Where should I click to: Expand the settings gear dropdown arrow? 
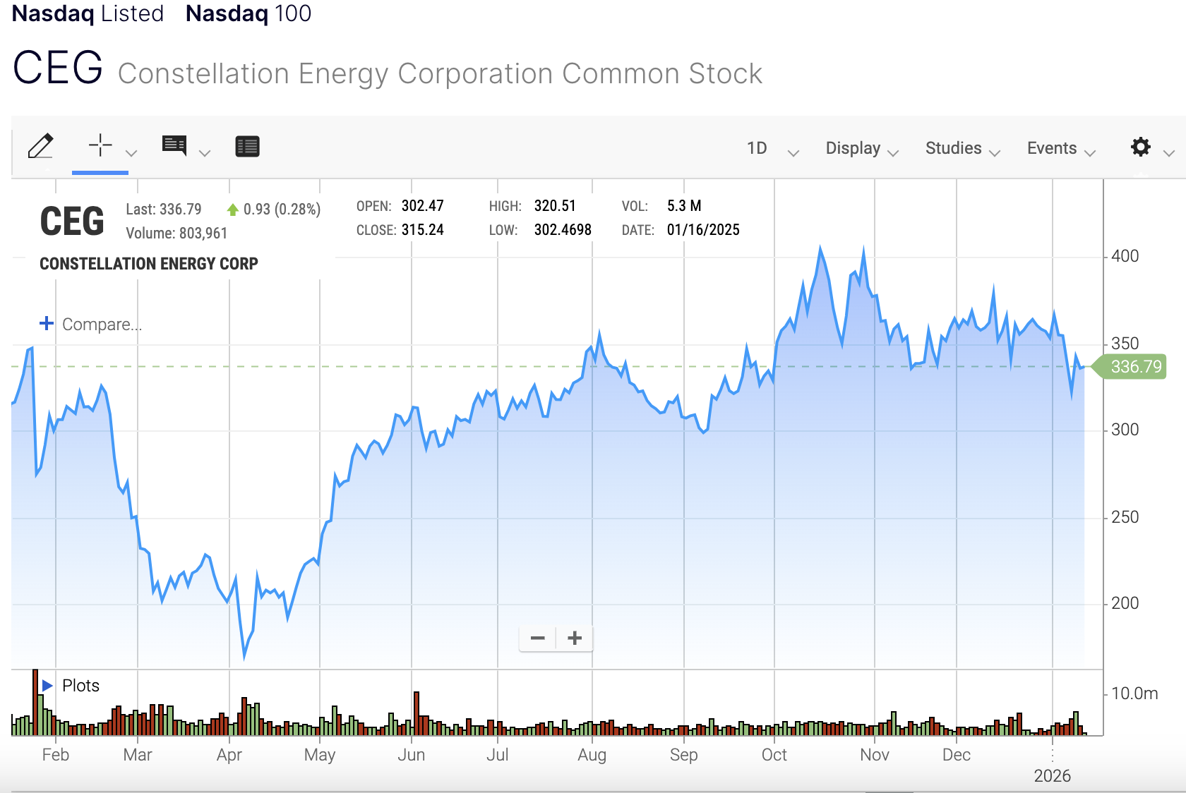[1169, 152]
